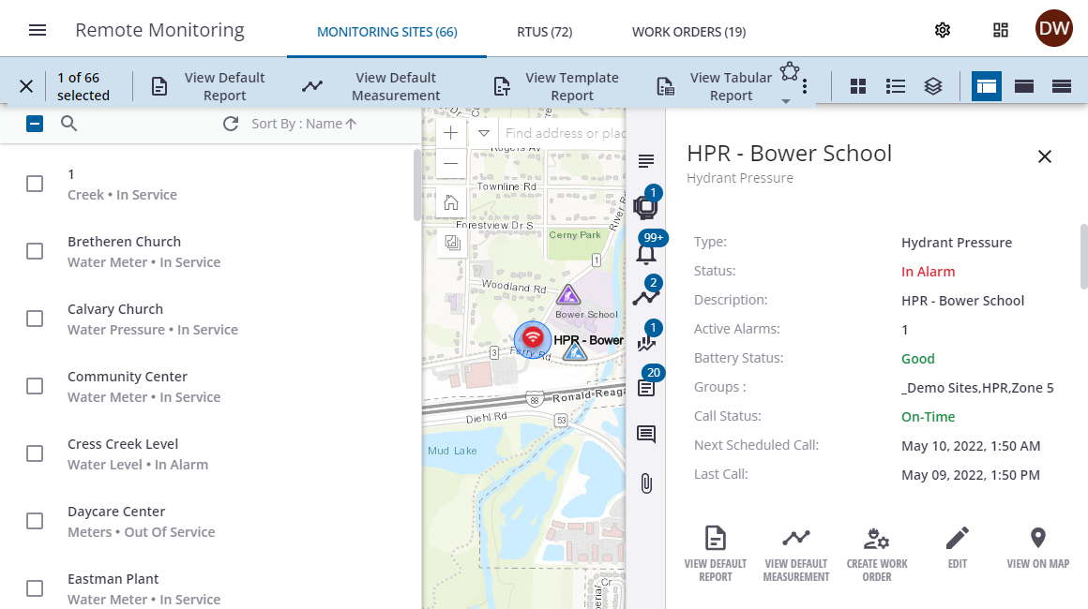Click the View On Map pin icon
Image resolution: width=1088 pixels, height=609 pixels.
pyautogui.click(x=1037, y=539)
